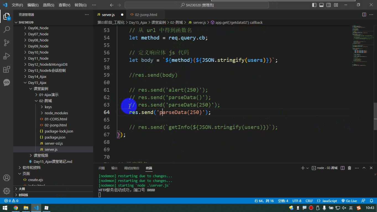This screenshot has width=377, height=212.
Task: Split the terminal pane
Action: click(x=342, y=168)
